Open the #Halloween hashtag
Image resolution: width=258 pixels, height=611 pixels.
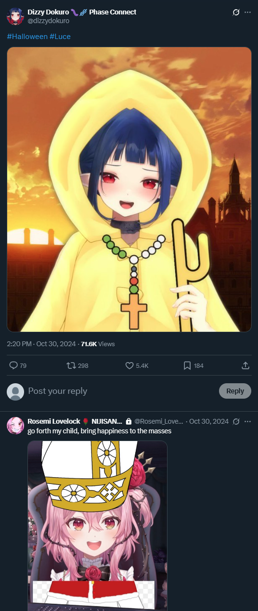[27, 36]
